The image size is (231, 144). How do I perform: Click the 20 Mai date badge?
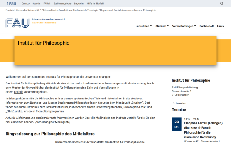[177, 124]
